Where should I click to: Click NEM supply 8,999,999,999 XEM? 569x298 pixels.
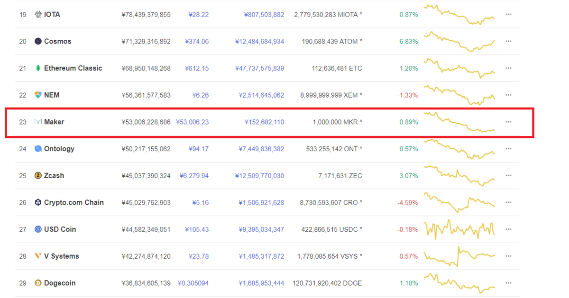tap(331, 95)
